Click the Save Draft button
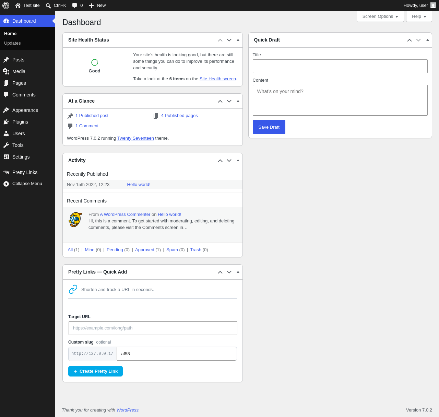 point(269,127)
